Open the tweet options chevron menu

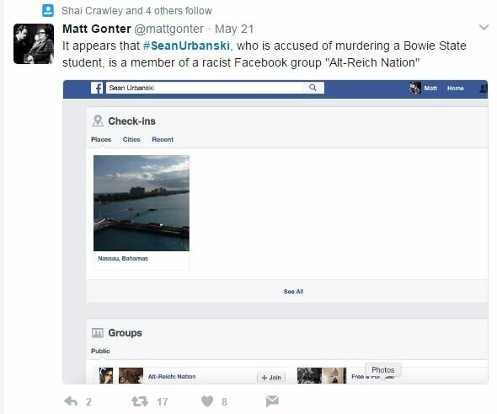pos(484,27)
